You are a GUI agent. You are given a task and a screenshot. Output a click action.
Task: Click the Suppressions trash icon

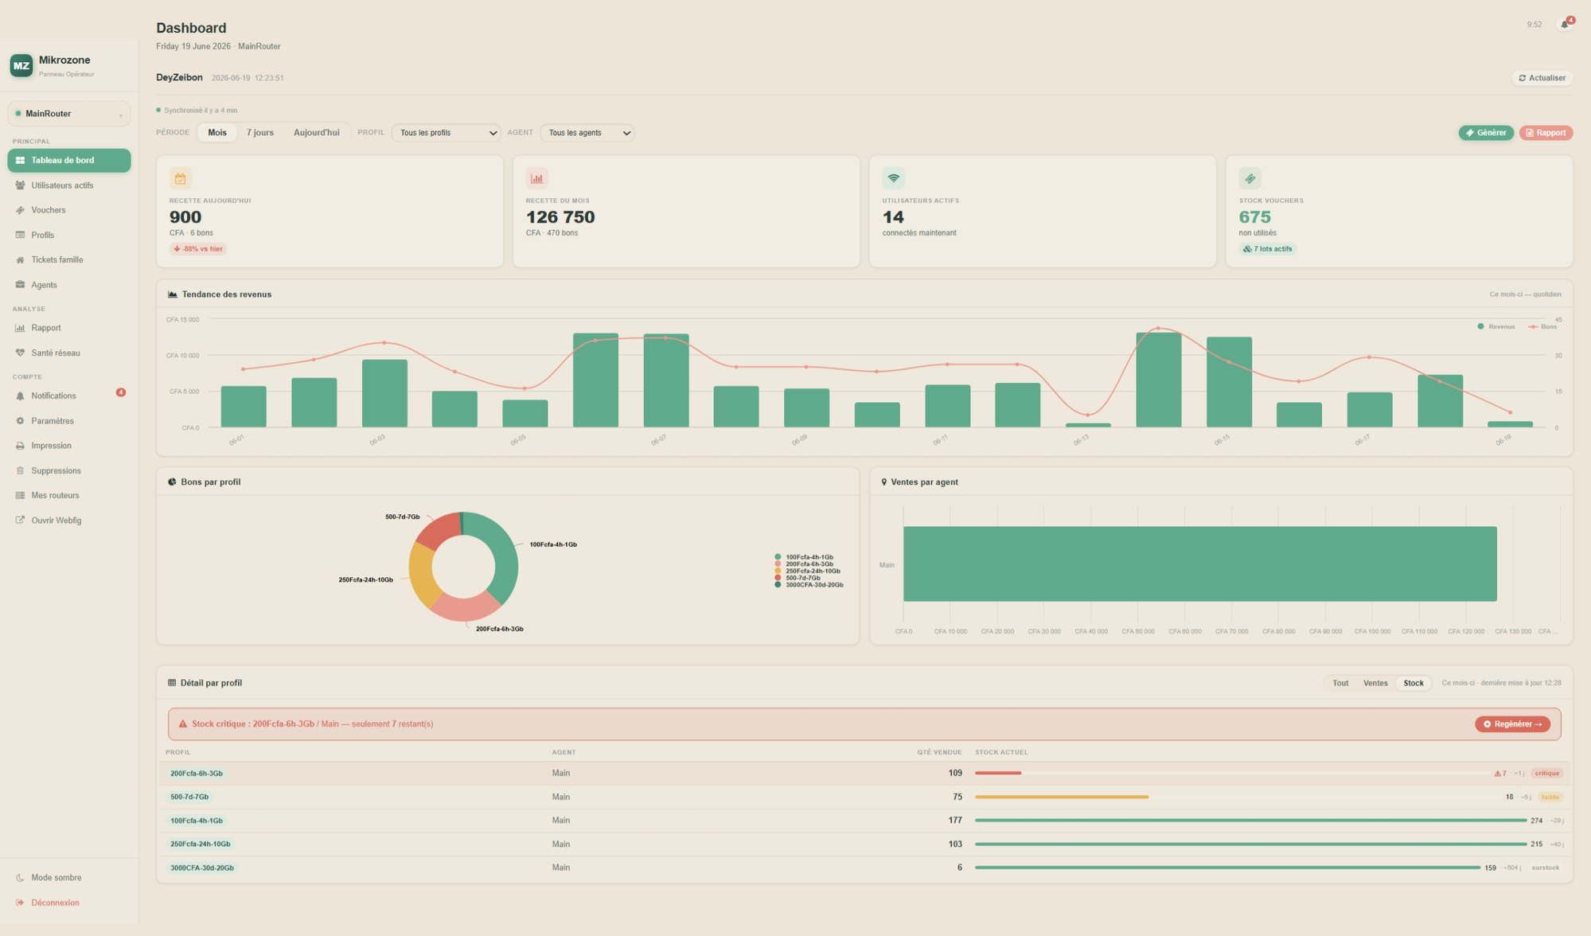pos(20,470)
